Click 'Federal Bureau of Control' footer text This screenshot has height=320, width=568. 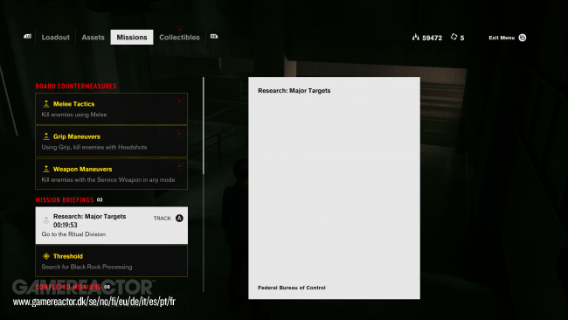tap(292, 288)
